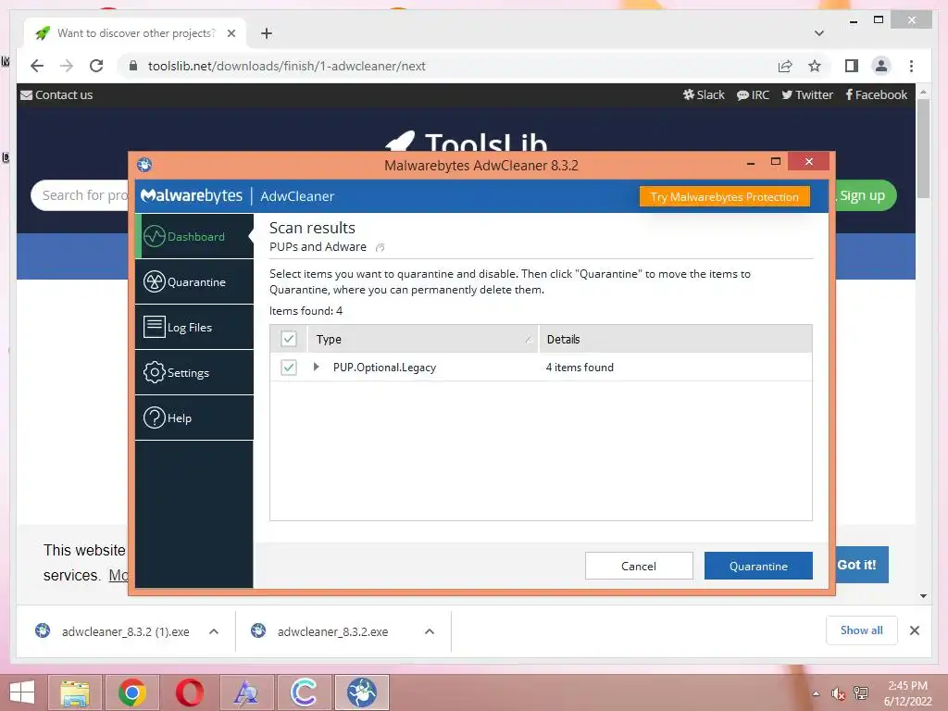This screenshot has width=948, height=711.
Task: Open the Chrome profile avatar menu
Action: (881, 66)
